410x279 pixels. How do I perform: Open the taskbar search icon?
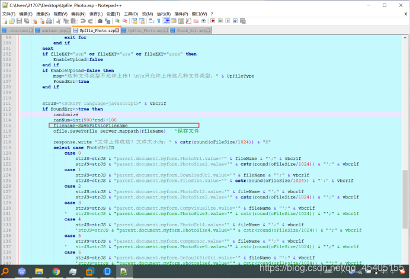[5, 272]
